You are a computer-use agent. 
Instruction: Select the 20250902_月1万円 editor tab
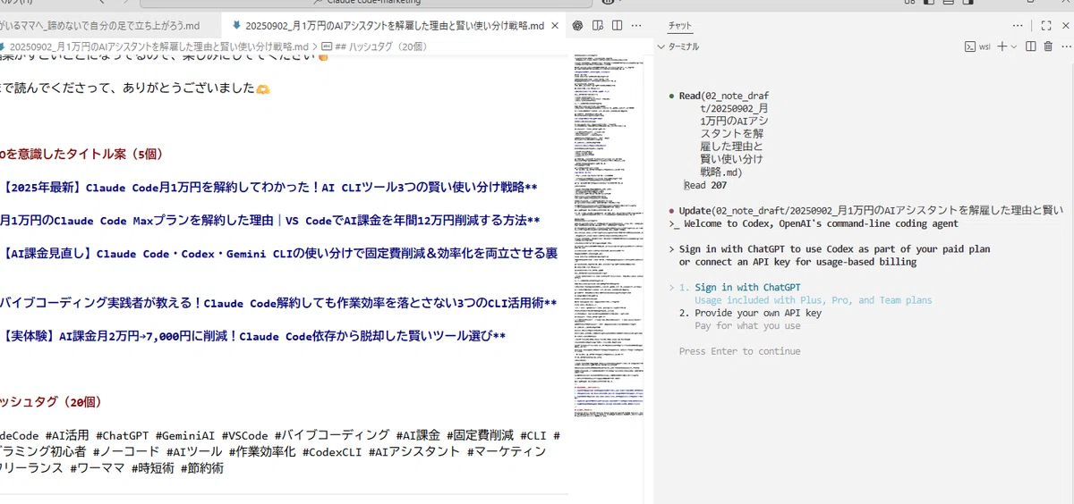pyautogui.click(x=393, y=26)
